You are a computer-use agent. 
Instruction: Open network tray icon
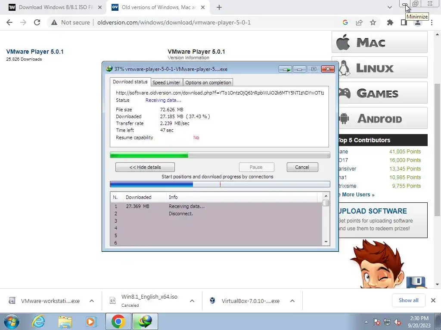387,322
